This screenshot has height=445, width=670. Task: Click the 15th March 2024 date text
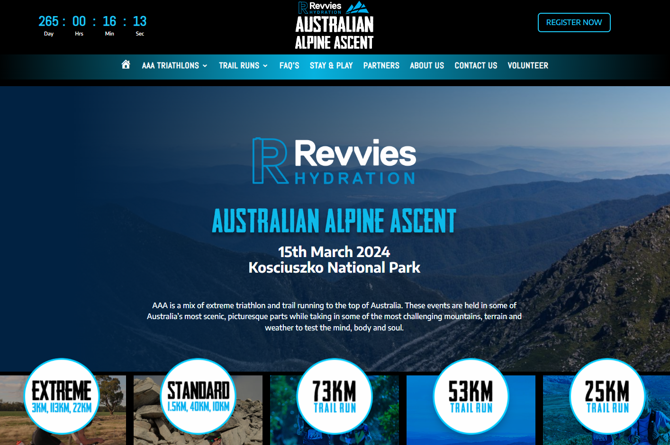334,251
